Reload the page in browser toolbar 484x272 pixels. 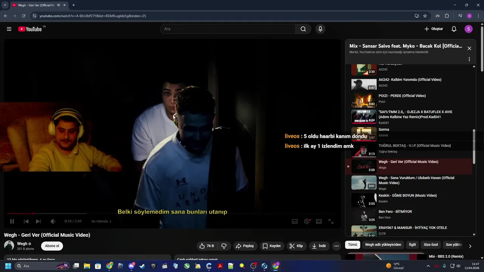click(23, 16)
